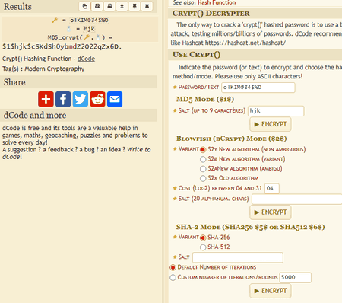Click the Password/Text input field

[258, 88]
